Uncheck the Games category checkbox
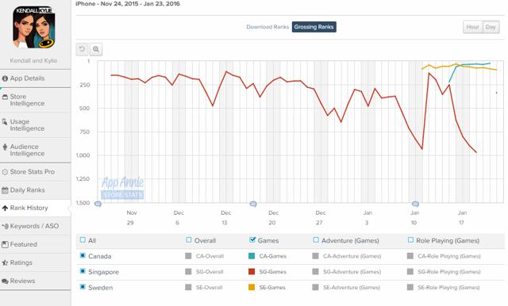 (x=252, y=240)
